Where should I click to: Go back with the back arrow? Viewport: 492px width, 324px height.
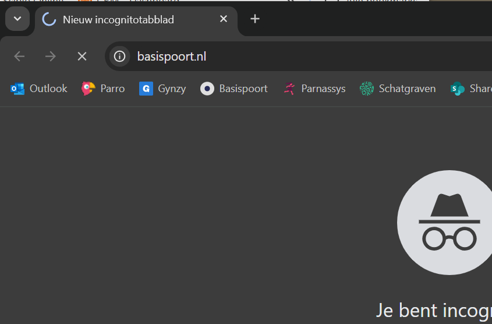tap(19, 57)
